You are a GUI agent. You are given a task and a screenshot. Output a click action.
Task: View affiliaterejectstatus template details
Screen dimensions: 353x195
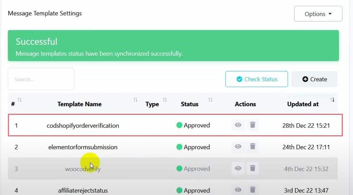pos(238,190)
